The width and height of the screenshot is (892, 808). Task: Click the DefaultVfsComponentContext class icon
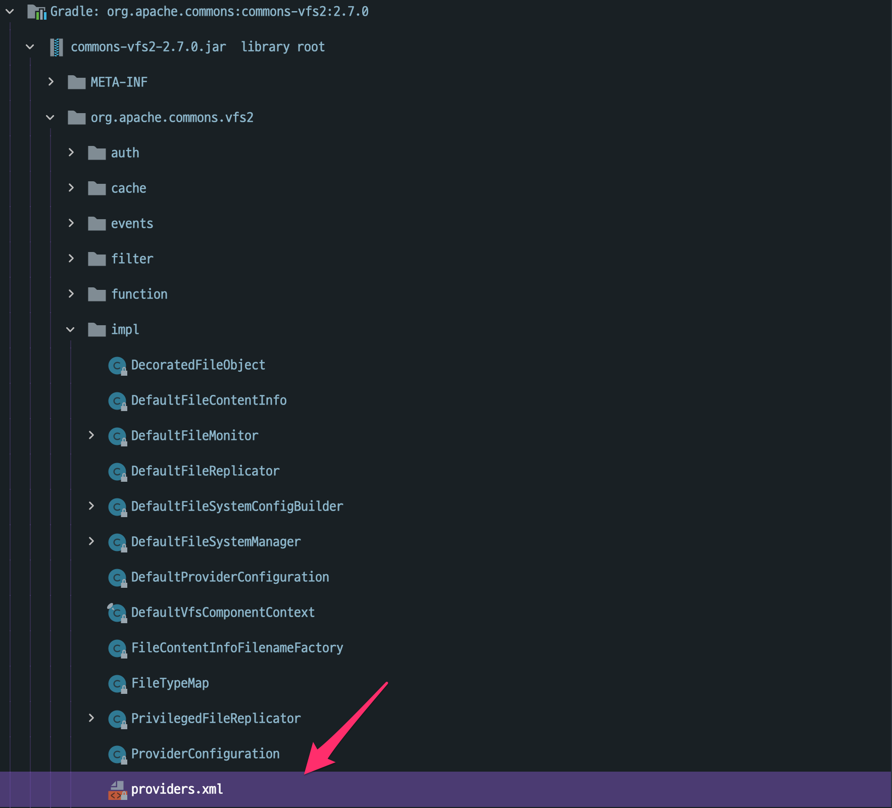point(117,613)
